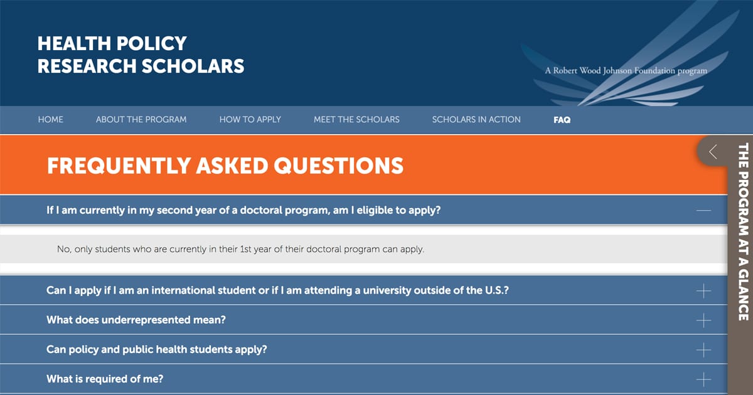Click plus icon beside underrepresented question
Screen dimensions: 753x395
pyautogui.click(x=703, y=320)
